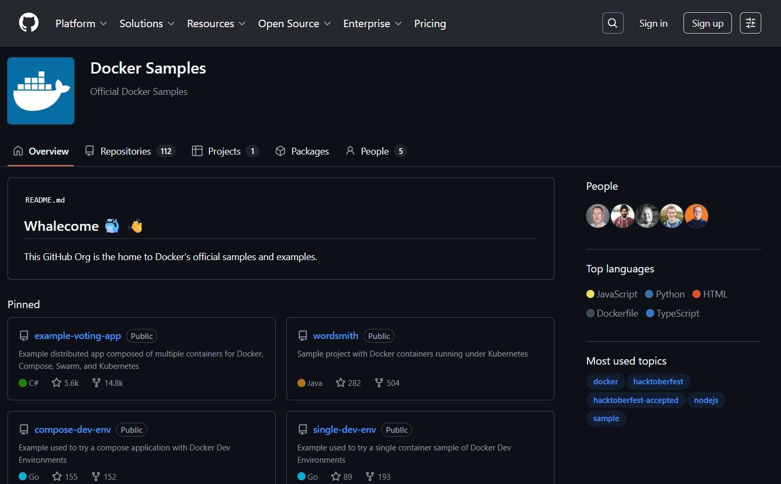
Task: Open the example-voting-app repository
Action: tap(78, 336)
